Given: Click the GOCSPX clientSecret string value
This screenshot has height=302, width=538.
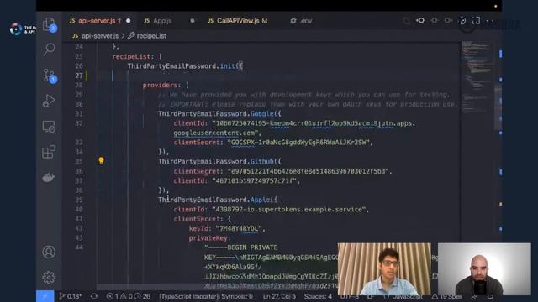Looking at the screenshot, I should click(x=298, y=142).
